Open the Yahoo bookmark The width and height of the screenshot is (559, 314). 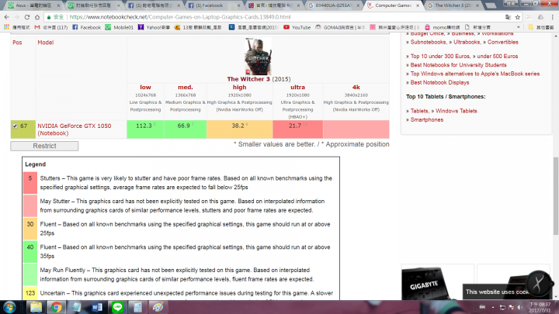(154, 27)
